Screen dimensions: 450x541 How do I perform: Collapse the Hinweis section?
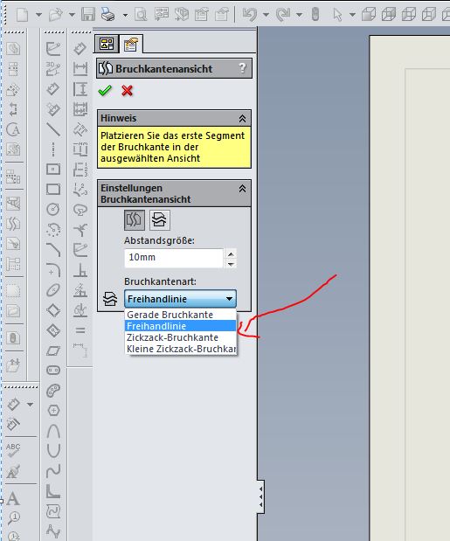click(x=242, y=119)
